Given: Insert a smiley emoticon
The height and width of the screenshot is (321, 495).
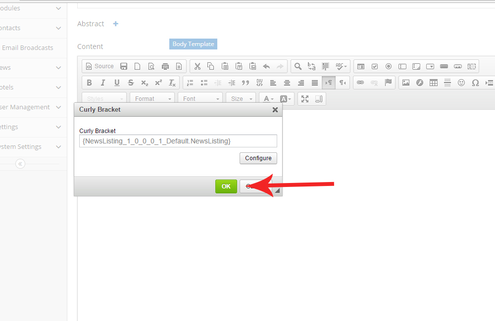Looking at the screenshot, I should tap(461, 83).
